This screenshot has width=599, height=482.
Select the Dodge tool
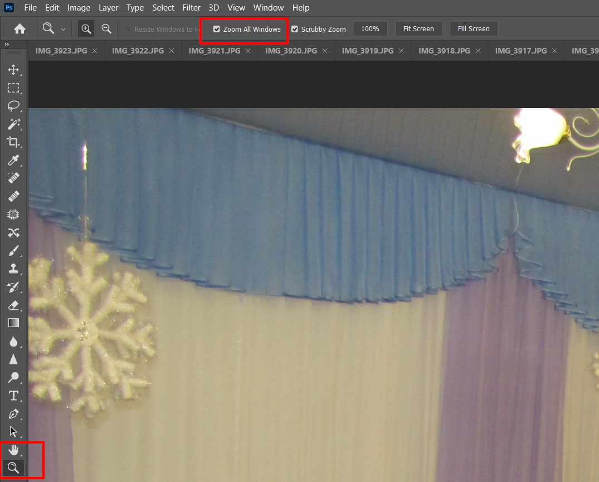click(13, 377)
